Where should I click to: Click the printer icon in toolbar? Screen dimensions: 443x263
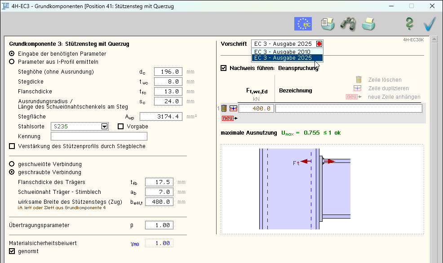(x=368, y=24)
